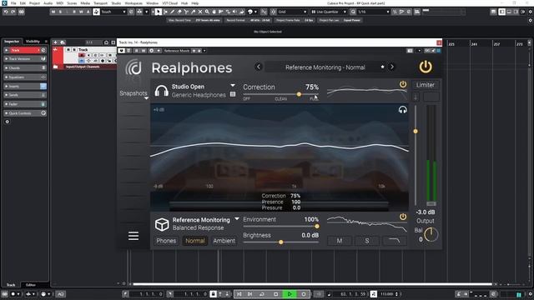The height and width of the screenshot is (300, 534).
Task: Select the Phones mode button
Action: (x=166, y=241)
